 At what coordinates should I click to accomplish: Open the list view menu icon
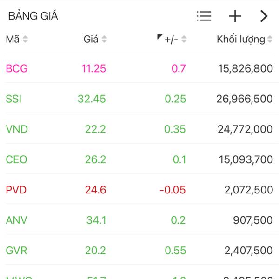coord(204,16)
